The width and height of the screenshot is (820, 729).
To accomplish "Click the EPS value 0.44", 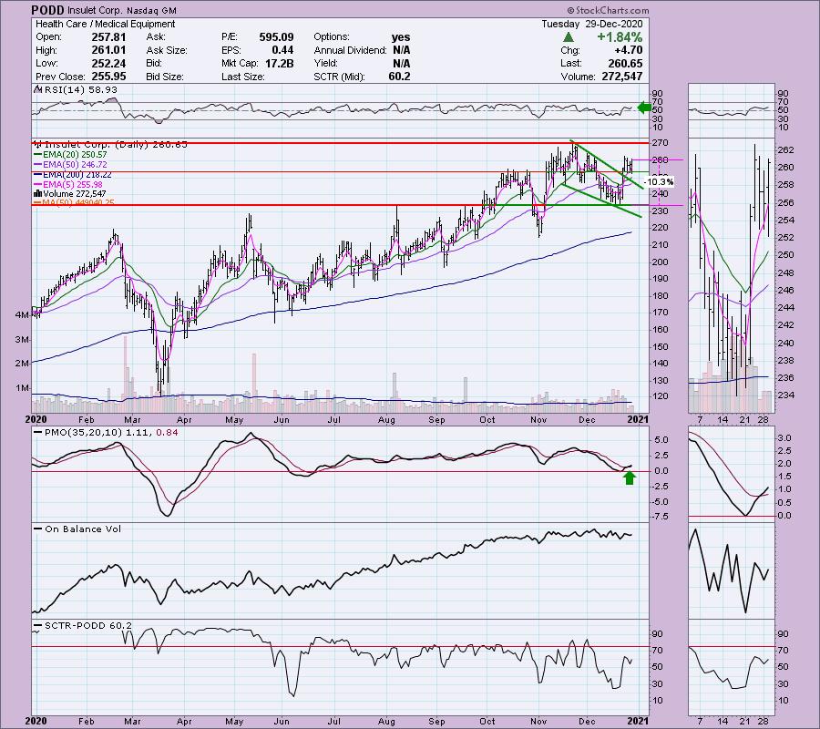I will [283, 50].
